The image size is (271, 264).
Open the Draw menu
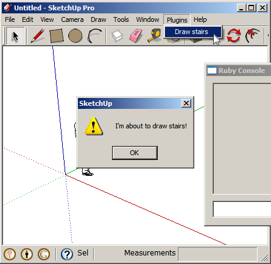click(x=99, y=19)
